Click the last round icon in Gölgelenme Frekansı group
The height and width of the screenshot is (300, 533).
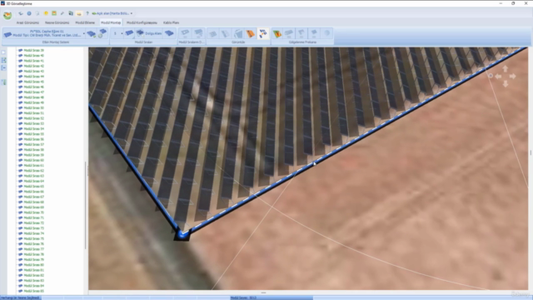click(326, 33)
